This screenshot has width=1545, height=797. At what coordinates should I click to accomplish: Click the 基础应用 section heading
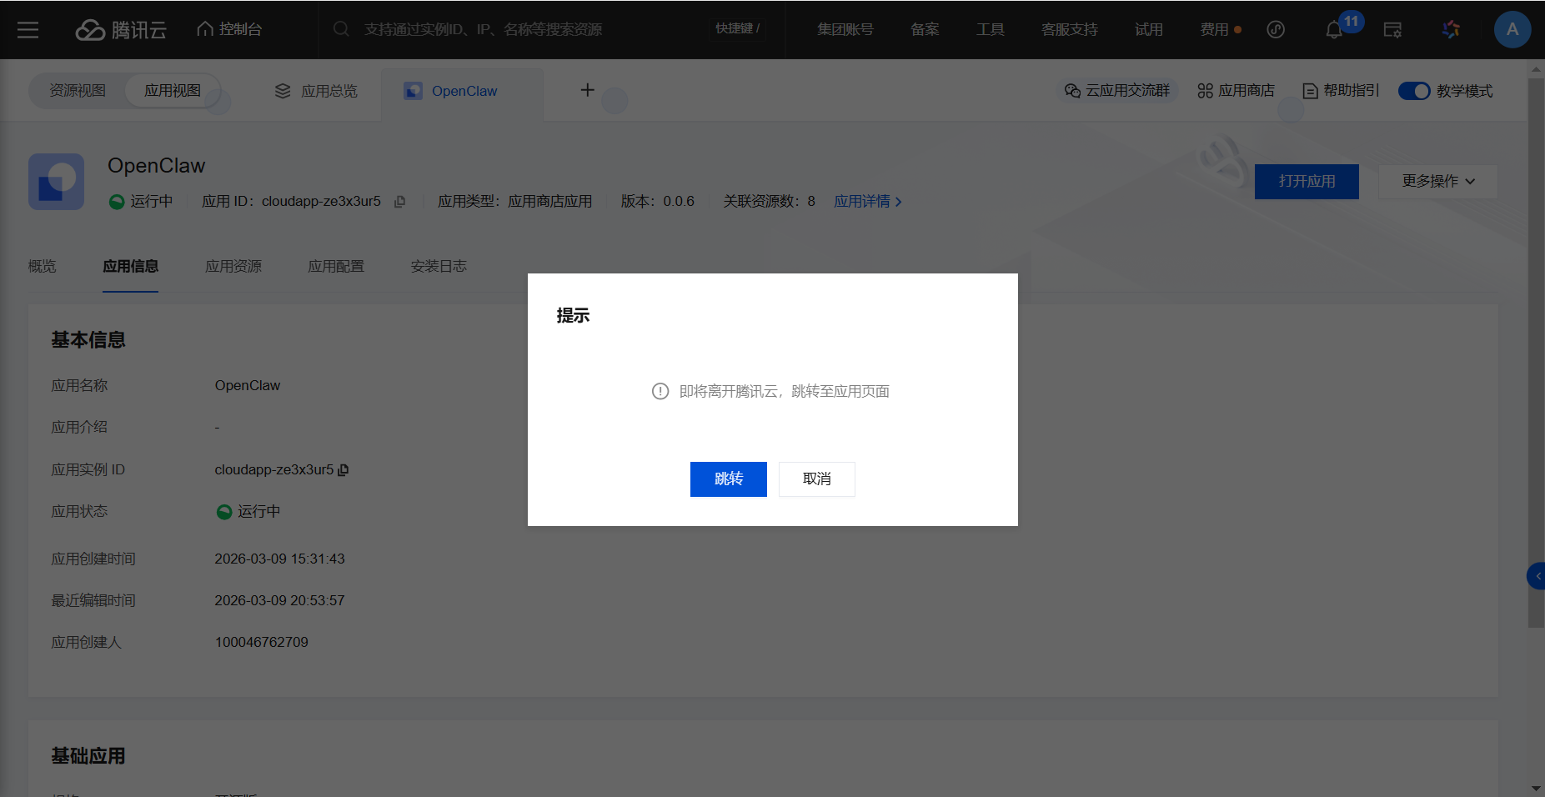point(88,756)
